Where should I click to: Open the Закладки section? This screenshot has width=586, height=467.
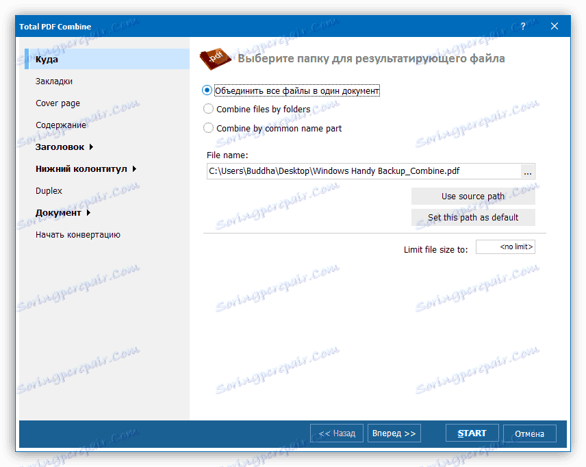pos(54,81)
